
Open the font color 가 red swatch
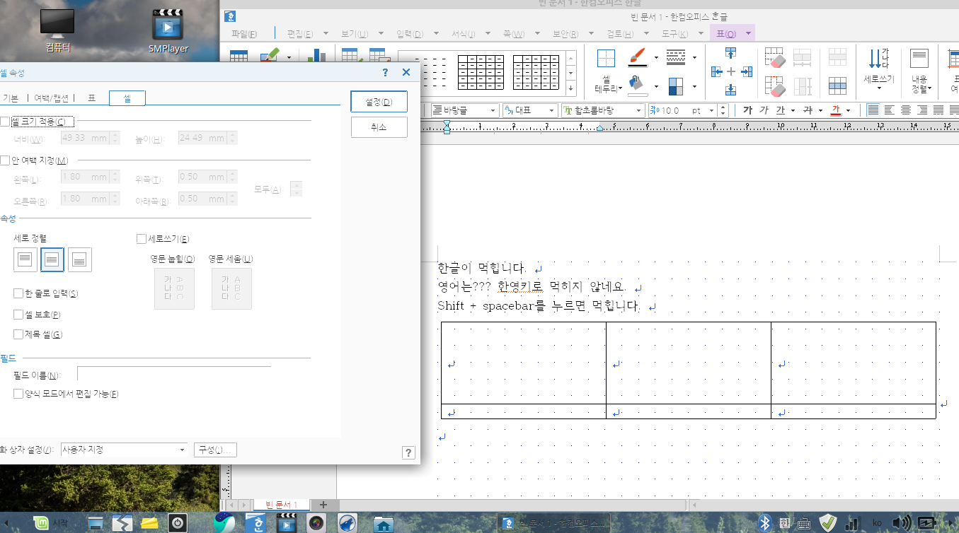pyautogui.click(x=835, y=110)
